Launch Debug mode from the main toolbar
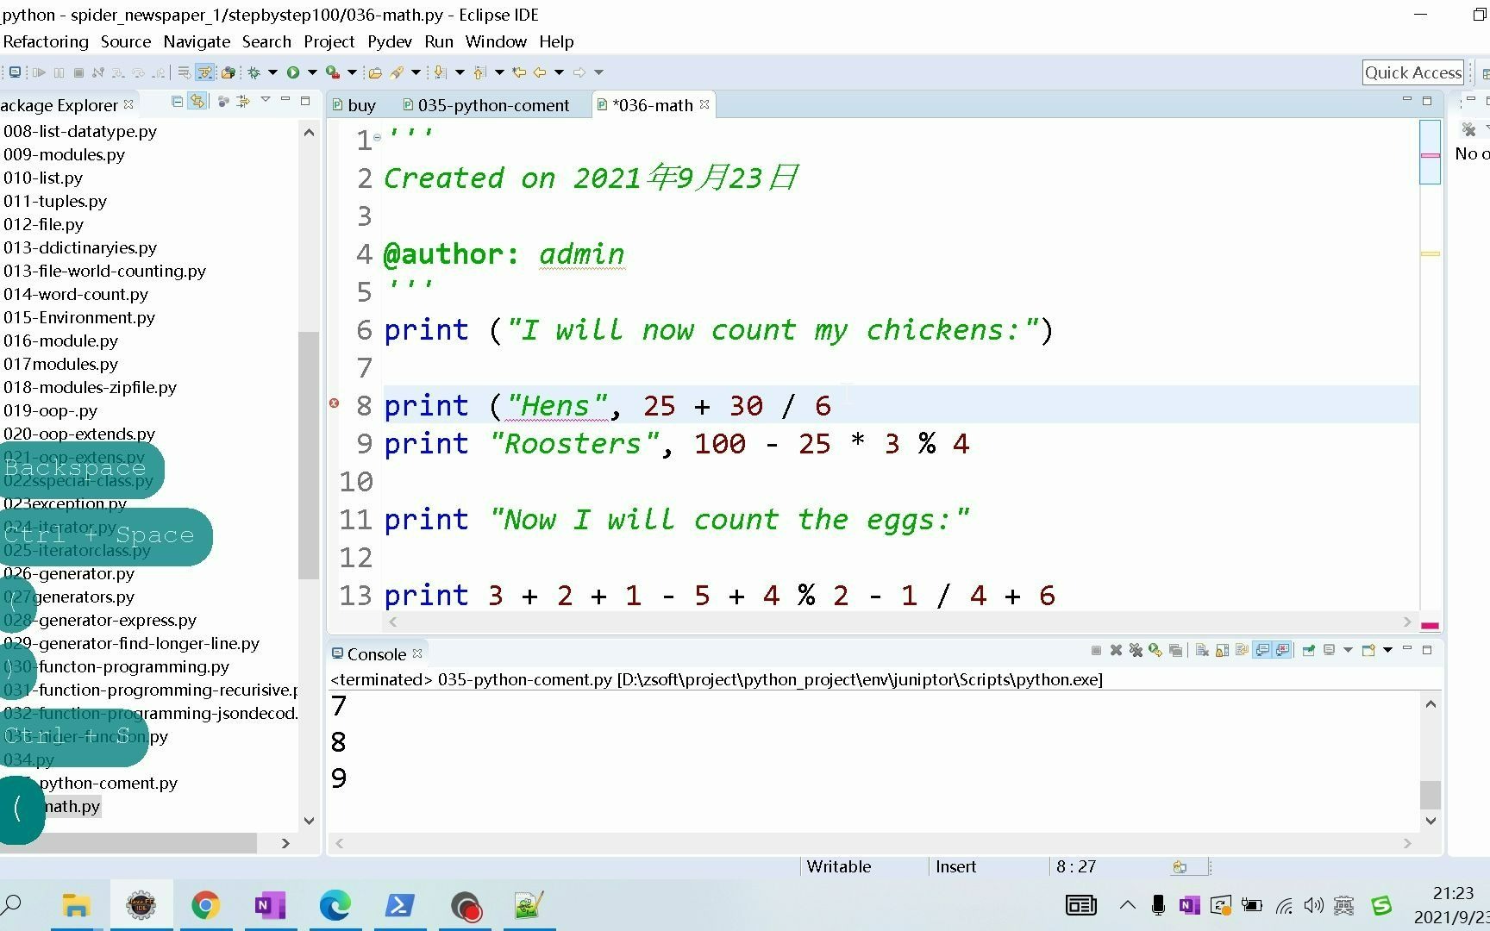This screenshot has height=931, width=1490. tap(254, 72)
